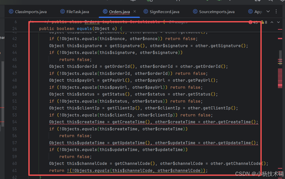The height and width of the screenshot is (179, 285).
Task: Close the Orders.java tab
Action: pos(135,11)
